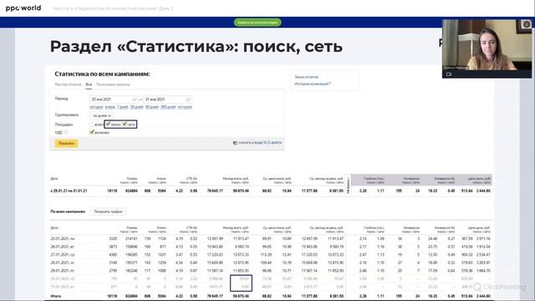
Task: Sort by 'Дата' header in daily table
Action: pos(54,227)
